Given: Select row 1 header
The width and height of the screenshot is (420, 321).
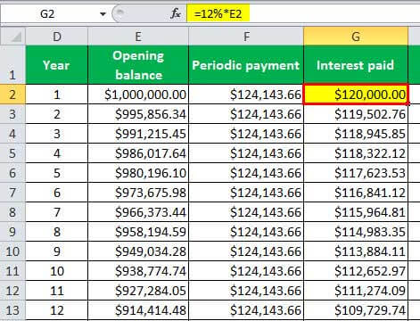Looking at the screenshot, I should pyautogui.click(x=12, y=65).
